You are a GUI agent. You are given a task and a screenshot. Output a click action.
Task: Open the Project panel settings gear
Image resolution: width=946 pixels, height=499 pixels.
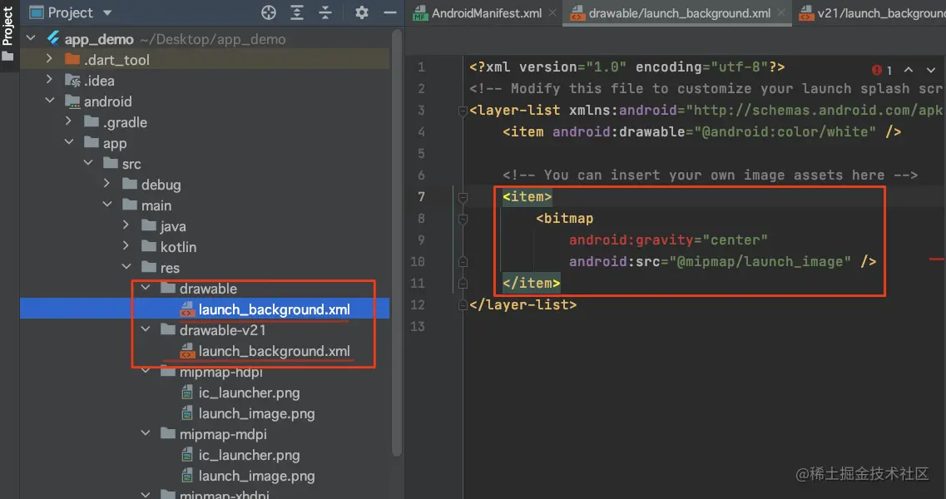click(361, 12)
